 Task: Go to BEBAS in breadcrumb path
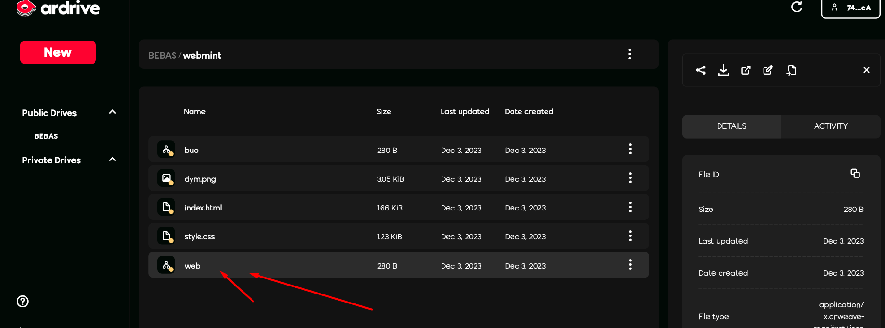click(162, 56)
